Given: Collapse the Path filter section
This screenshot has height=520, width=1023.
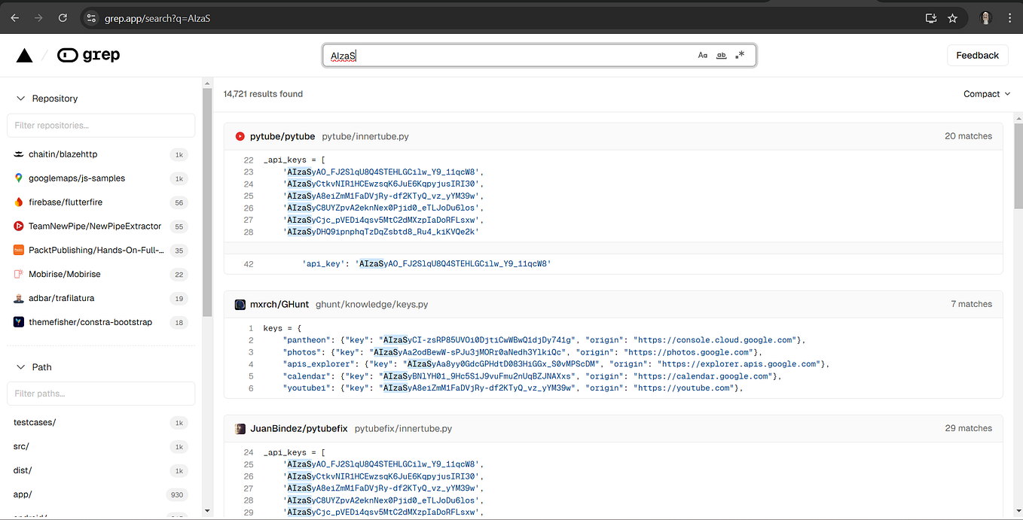Looking at the screenshot, I should (20, 366).
